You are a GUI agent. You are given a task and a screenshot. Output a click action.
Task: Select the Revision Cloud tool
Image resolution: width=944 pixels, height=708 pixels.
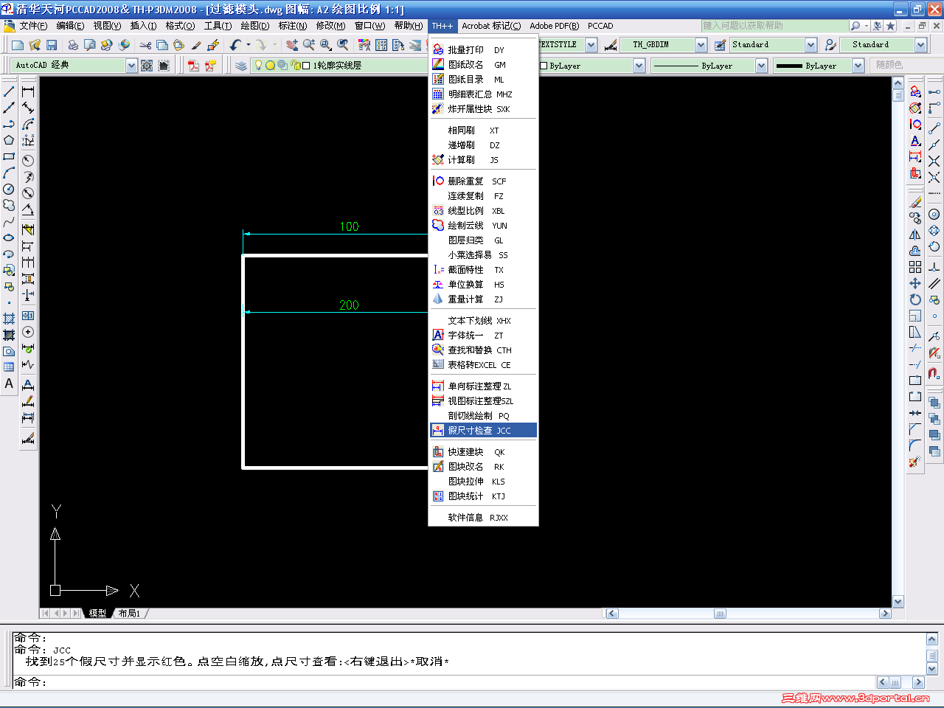point(9,205)
